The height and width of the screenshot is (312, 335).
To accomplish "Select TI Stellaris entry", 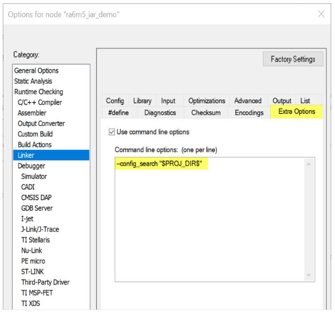I will pos(35,240).
